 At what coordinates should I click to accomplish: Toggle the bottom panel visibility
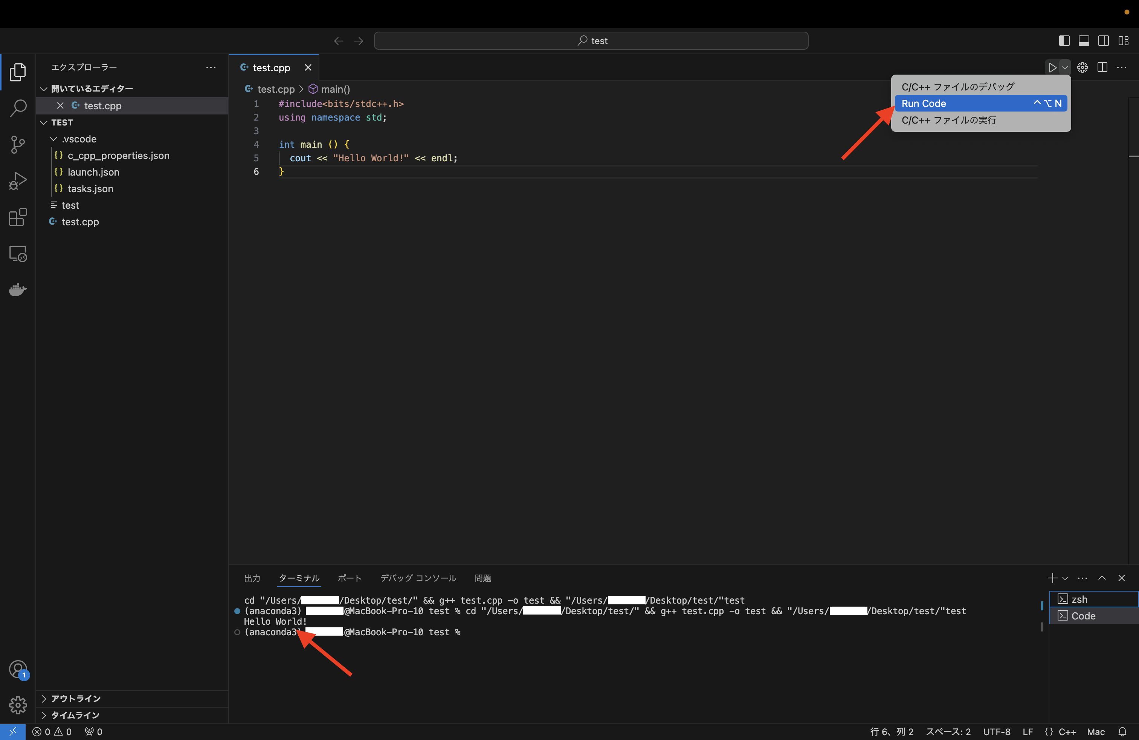(x=1084, y=41)
